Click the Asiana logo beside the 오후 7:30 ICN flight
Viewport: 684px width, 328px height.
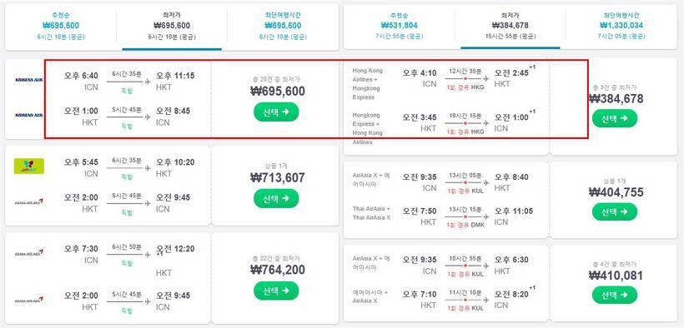pos(29,252)
